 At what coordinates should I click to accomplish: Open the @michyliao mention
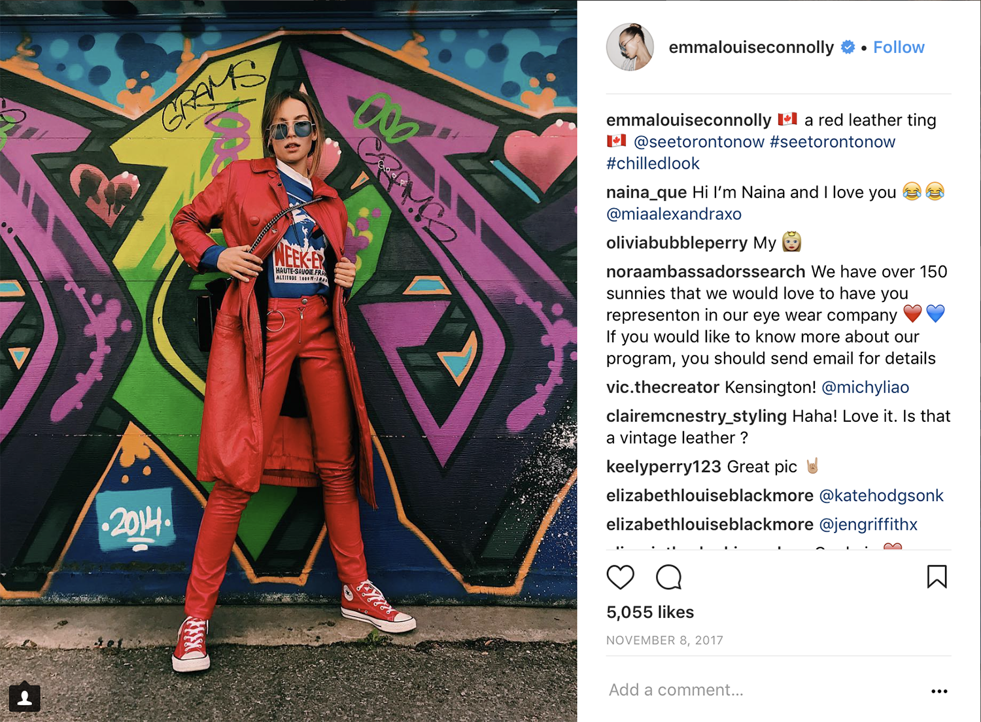pos(865,387)
